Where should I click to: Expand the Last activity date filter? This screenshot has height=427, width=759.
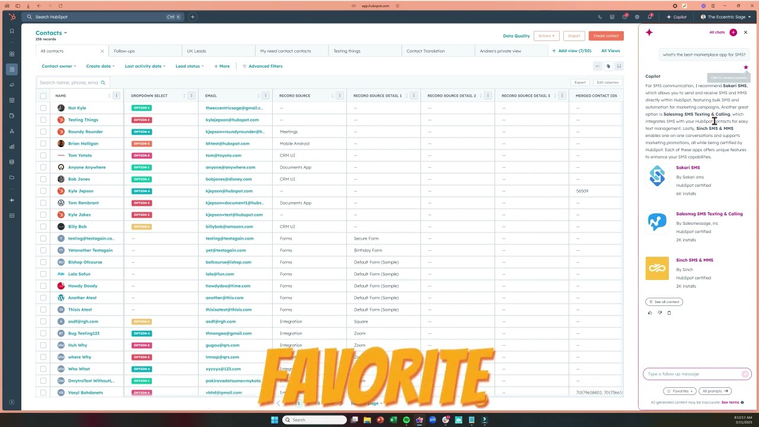pos(145,66)
